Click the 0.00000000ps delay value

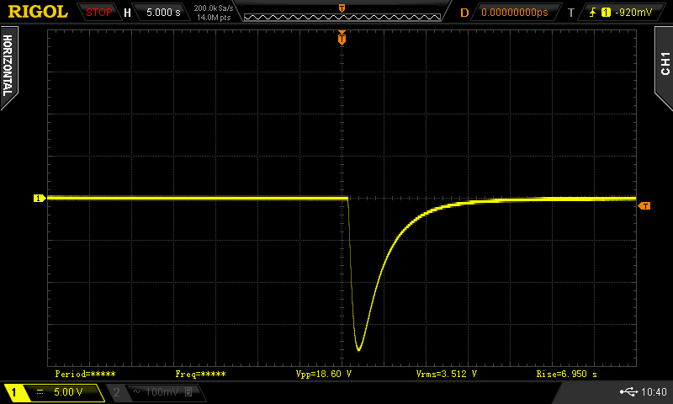(x=515, y=13)
